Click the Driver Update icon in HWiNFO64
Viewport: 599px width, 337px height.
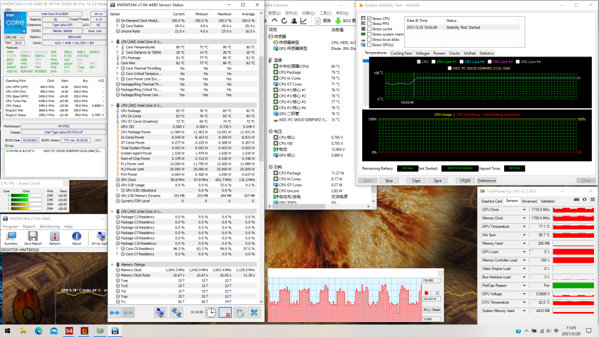[x=100, y=238]
